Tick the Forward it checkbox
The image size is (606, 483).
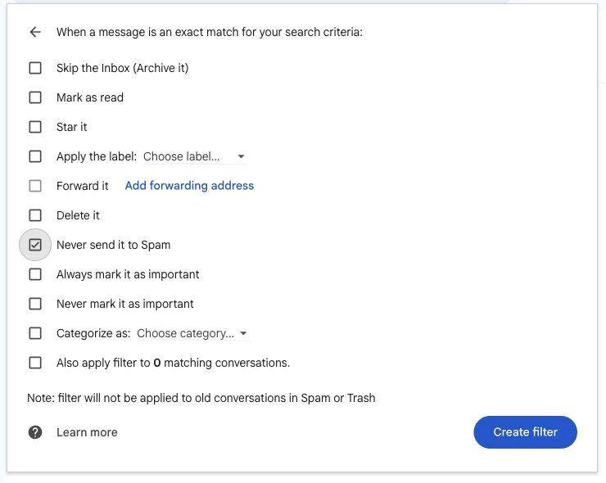coord(35,186)
